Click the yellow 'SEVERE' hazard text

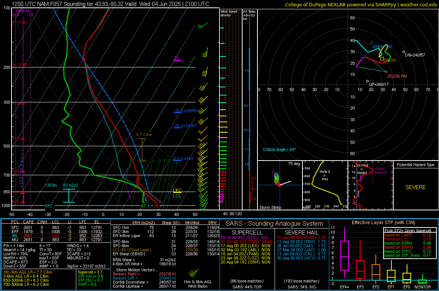click(x=416, y=187)
